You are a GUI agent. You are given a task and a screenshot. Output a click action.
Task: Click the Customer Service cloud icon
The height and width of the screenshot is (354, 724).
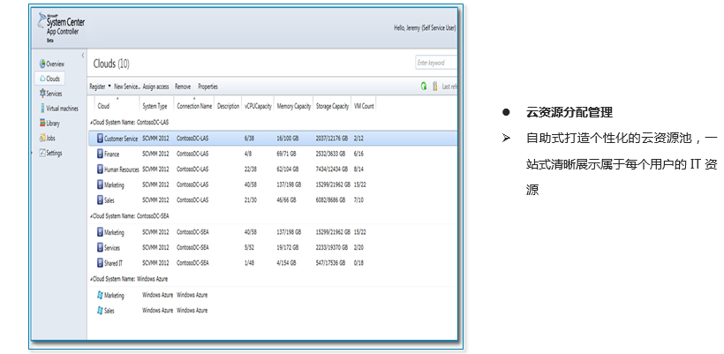pos(100,138)
